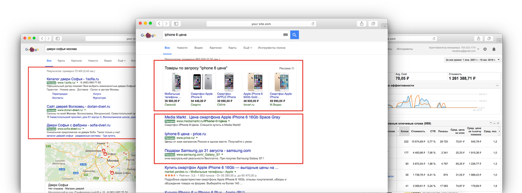Open the options dropdown arrow of ключевые слова panel
Image resolution: width=522 pixels, height=193 pixels.
point(491,123)
